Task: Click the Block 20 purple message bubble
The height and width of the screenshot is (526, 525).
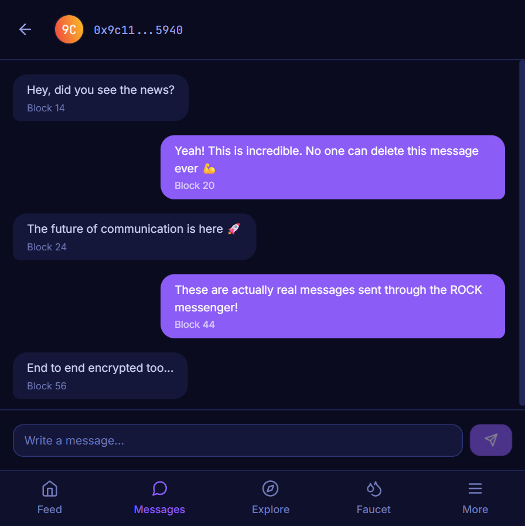Action: (333, 167)
